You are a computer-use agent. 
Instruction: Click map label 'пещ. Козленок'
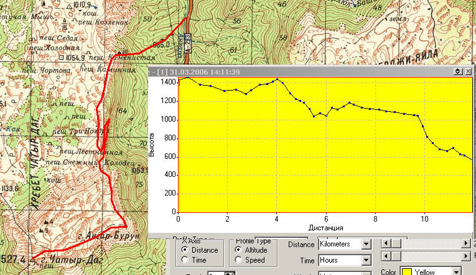(103, 22)
